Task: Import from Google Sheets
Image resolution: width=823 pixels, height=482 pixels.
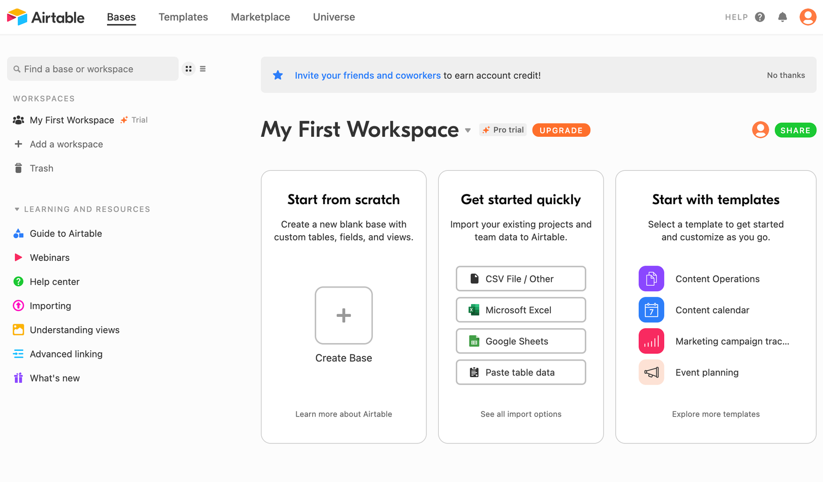Action: [x=521, y=341]
